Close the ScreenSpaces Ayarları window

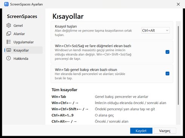click(178, 4)
